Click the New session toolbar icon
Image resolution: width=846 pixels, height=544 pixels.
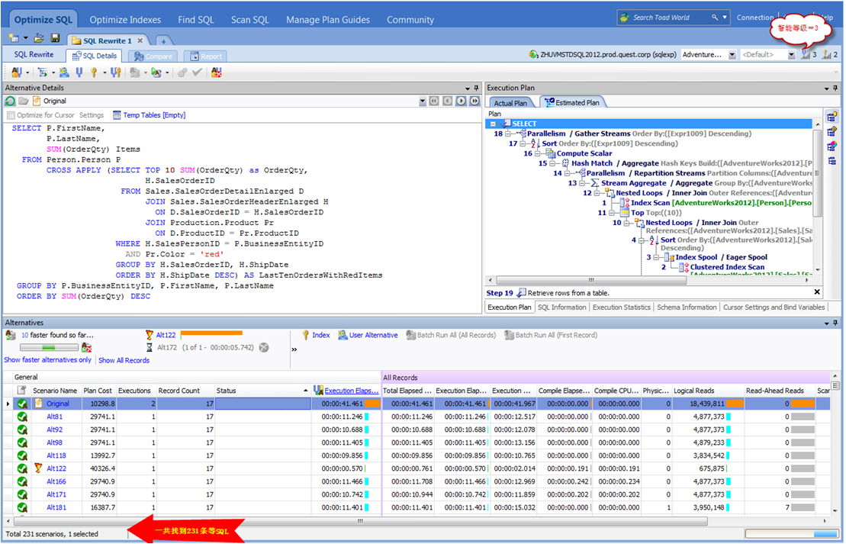14,38
